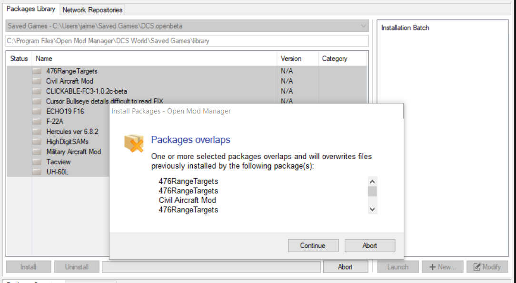The height and width of the screenshot is (283, 516).
Task: Click the down arrow of overlap list scrollbar
Action: [x=372, y=209]
